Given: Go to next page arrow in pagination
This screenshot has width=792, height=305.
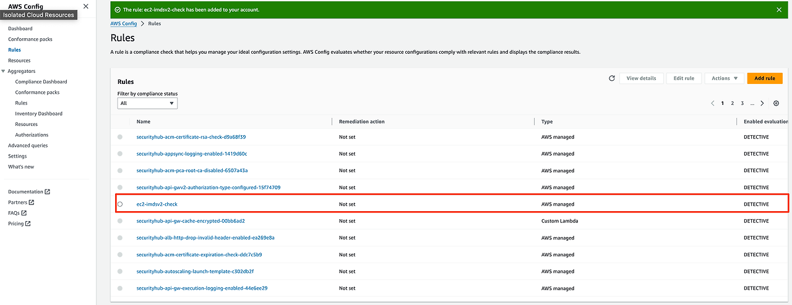Looking at the screenshot, I should 762,103.
